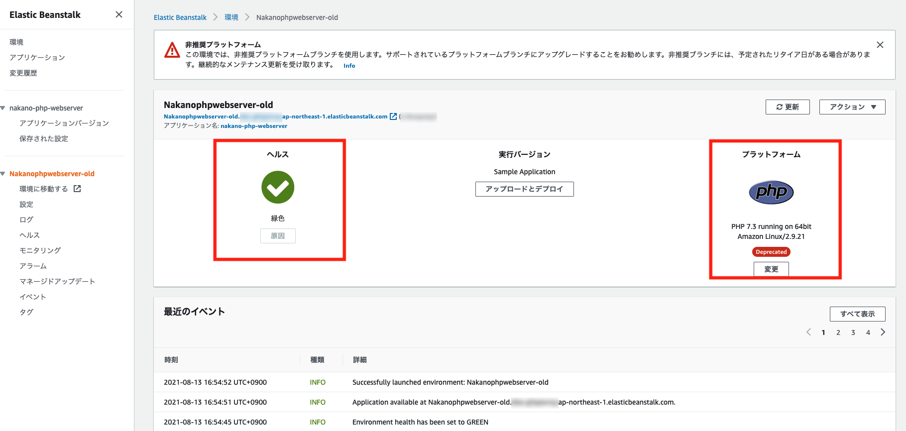
Task: Dismiss the 非推奨プラットフォーム warning banner
Action: (880, 45)
